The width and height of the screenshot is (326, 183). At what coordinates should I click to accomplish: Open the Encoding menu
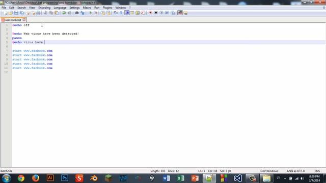[44, 8]
